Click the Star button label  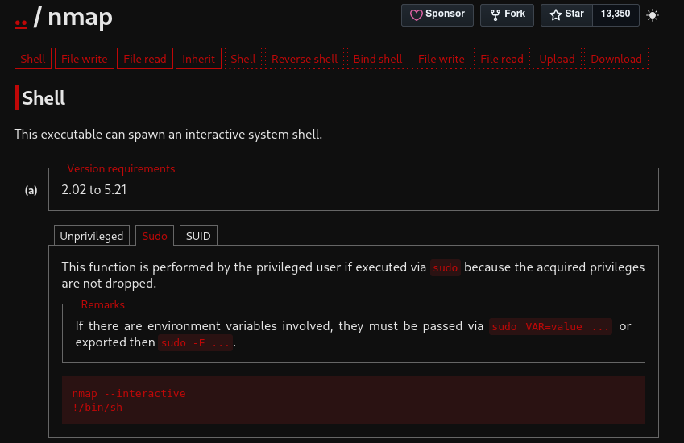coord(574,14)
